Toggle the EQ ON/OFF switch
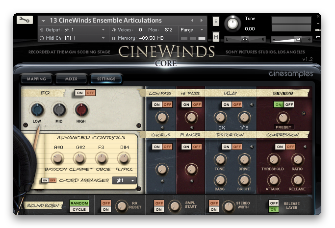This screenshot has width=335, height=228. 85,93
